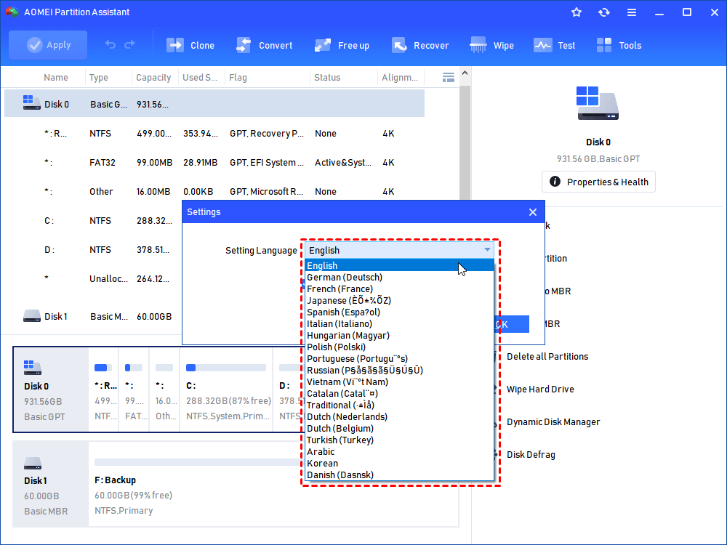This screenshot has height=545, width=727.
Task: Open the Recover feature
Action: click(421, 44)
